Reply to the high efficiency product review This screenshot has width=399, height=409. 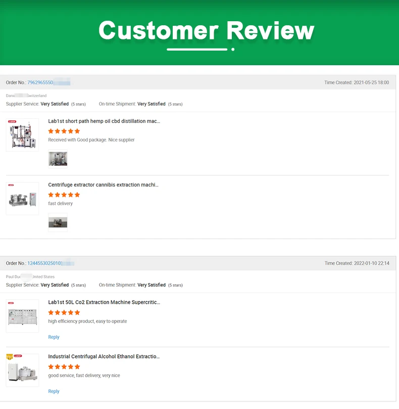54,337
